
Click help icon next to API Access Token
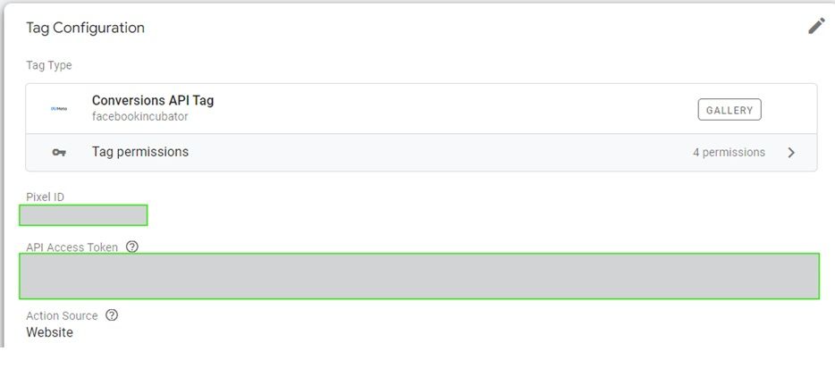coord(132,247)
